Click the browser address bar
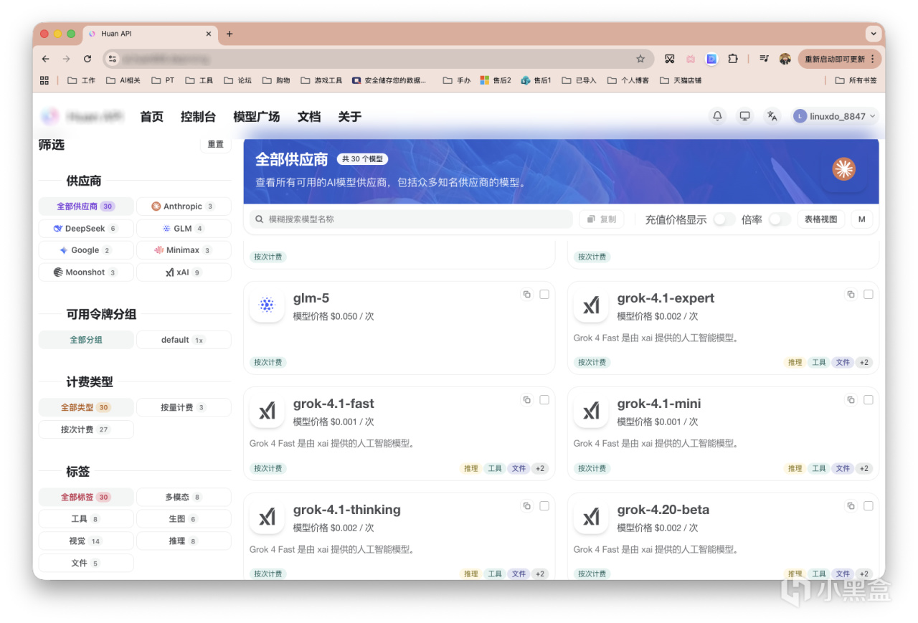The image size is (918, 623). [378, 59]
